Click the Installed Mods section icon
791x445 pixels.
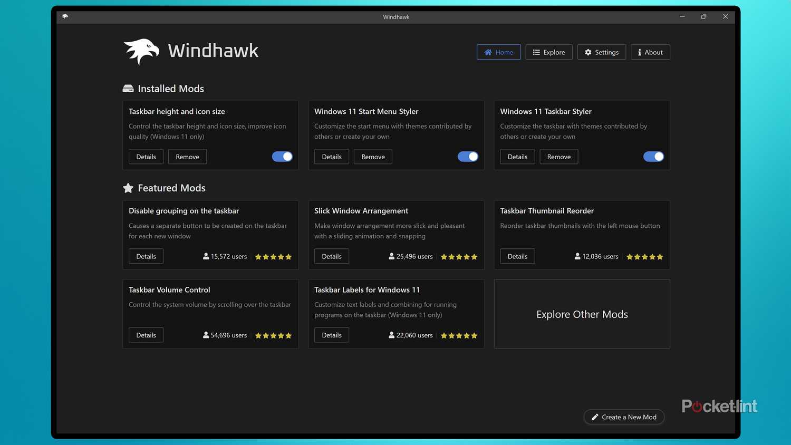pos(128,88)
